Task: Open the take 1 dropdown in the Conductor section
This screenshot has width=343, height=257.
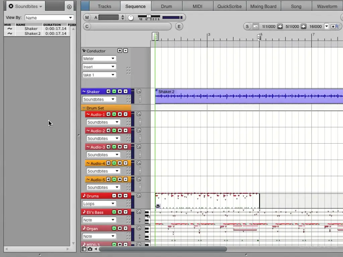Action: pyautogui.click(x=99, y=75)
